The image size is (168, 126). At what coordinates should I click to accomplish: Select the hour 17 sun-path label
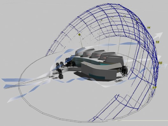coord(155,87)
